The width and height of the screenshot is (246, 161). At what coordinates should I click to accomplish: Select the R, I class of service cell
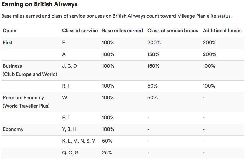[x=66, y=86]
